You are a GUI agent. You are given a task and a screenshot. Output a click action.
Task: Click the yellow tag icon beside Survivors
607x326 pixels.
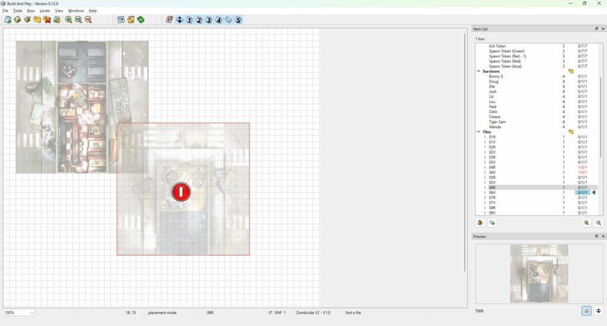coord(571,71)
